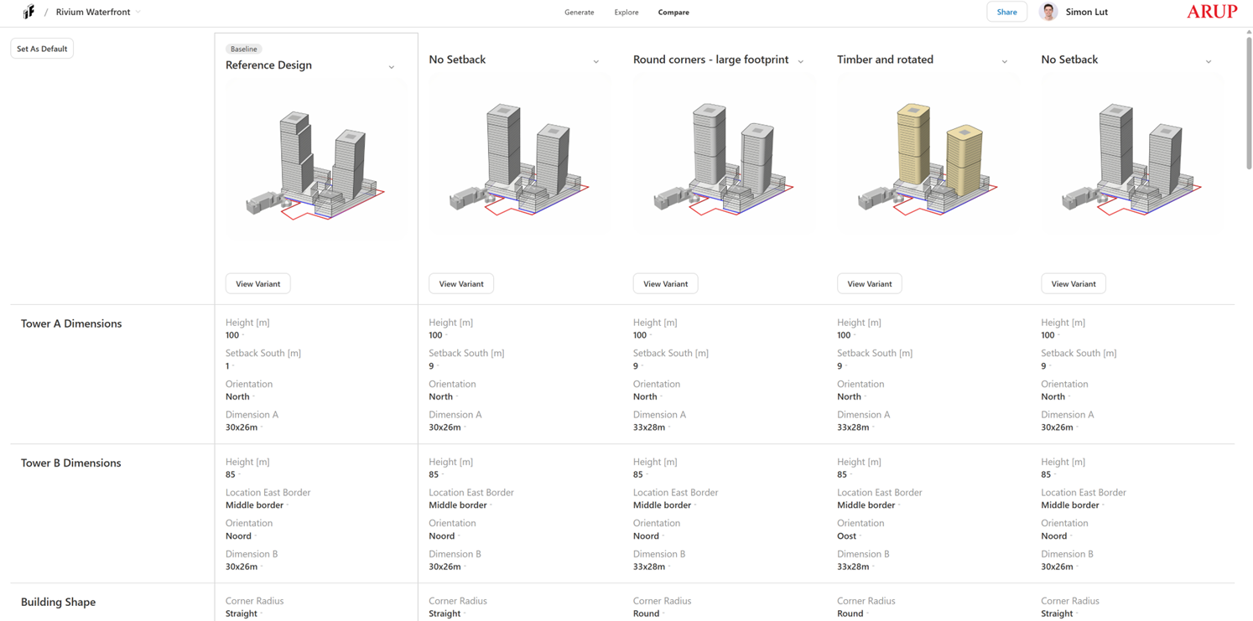The width and height of the screenshot is (1253, 621).
Task: Expand the Timber and rotated variant chevron
Action: click(1004, 61)
